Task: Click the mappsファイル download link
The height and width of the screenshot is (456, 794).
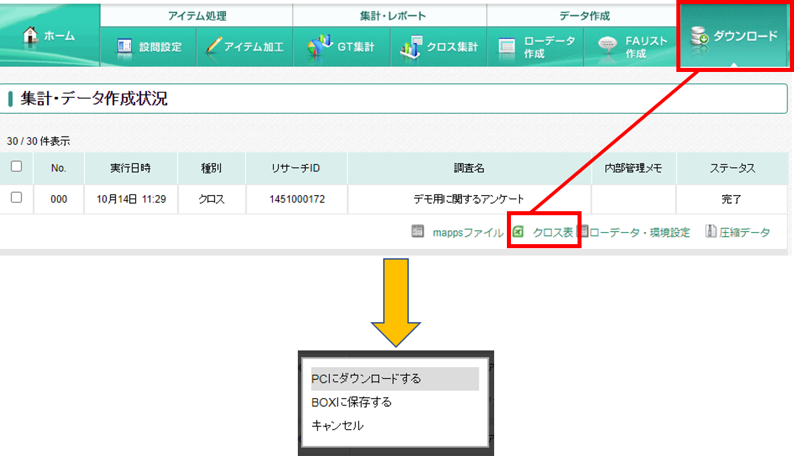Action: coord(468,233)
